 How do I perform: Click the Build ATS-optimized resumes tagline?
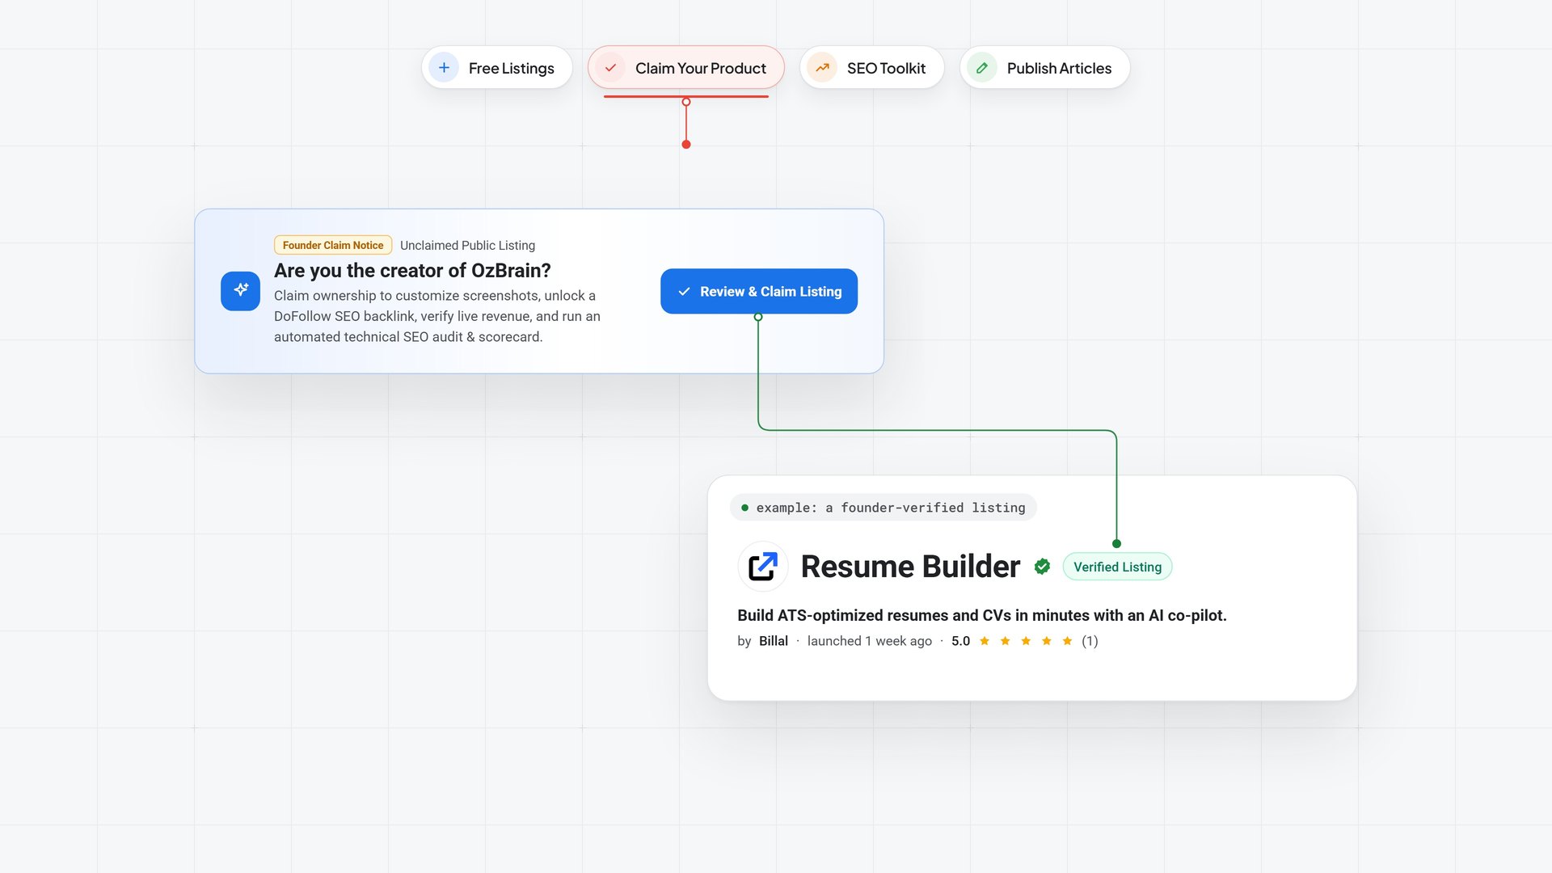tap(982, 615)
